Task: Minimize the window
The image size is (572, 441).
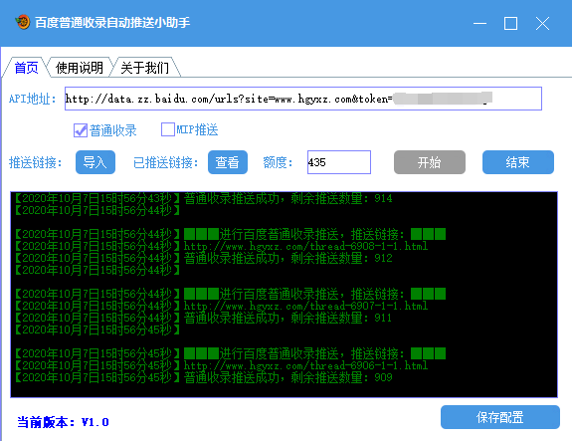Action: 479,23
